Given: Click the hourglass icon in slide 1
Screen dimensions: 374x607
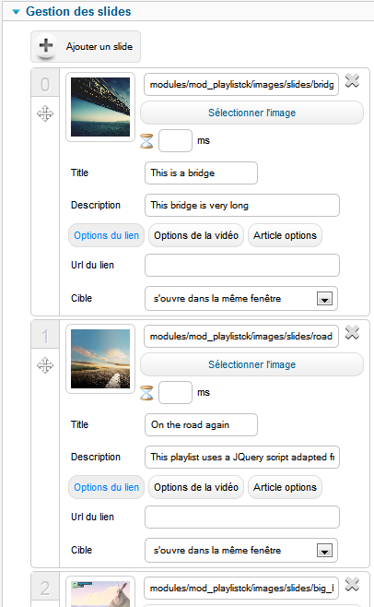Looking at the screenshot, I should [146, 393].
